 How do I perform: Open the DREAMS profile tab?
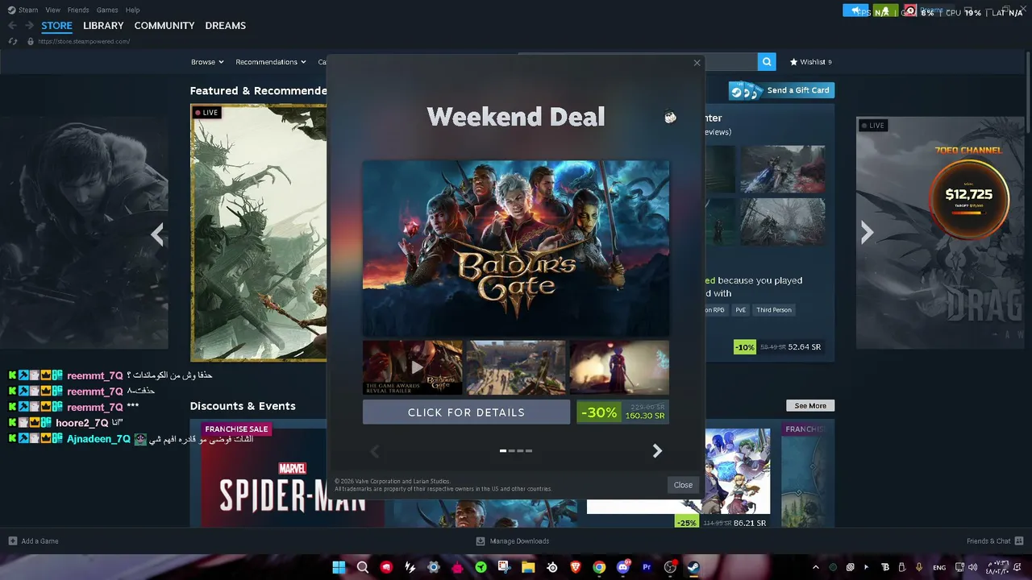tap(226, 26)
